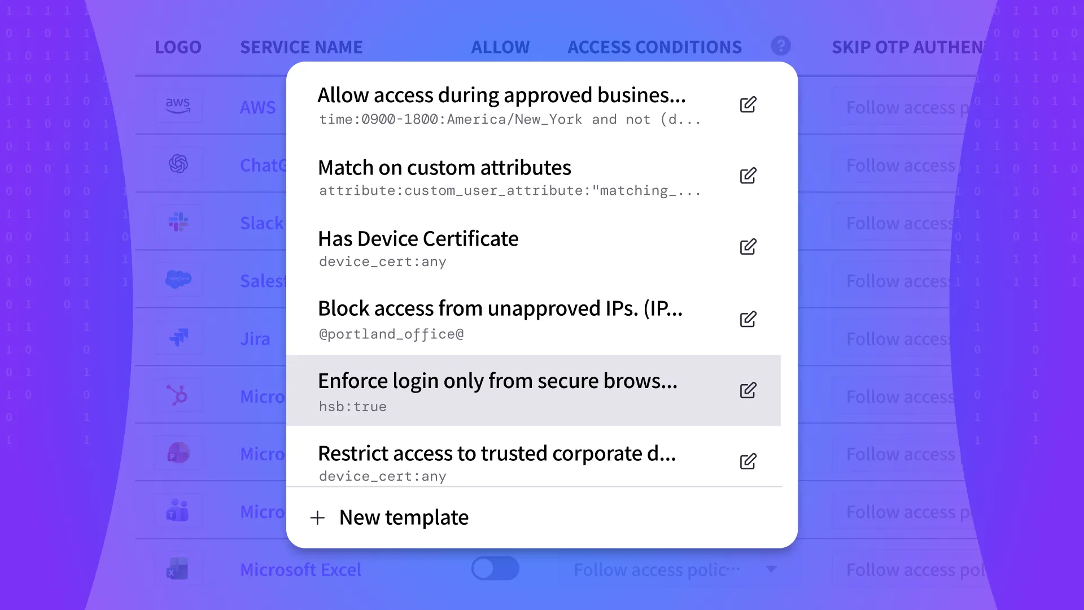This screenshot has height=610, width=1084.
Task: Click the Microsoft PowerPoint logo
Action: (178, 453)
